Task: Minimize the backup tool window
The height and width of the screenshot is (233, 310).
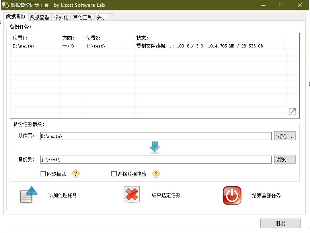Action: [x=263, y=5]
